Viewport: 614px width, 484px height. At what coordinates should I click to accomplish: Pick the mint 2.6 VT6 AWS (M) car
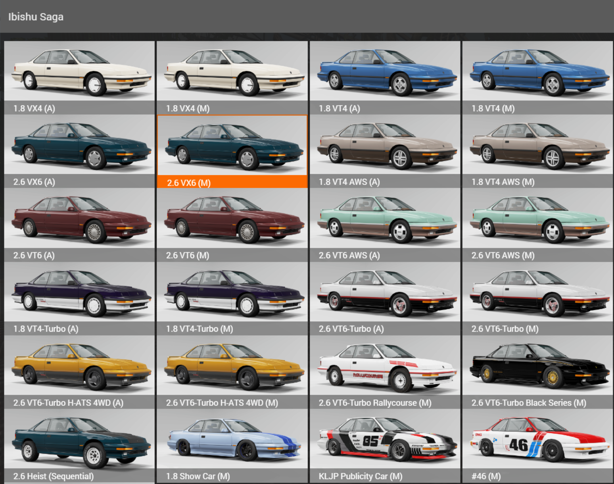[537, 225]
